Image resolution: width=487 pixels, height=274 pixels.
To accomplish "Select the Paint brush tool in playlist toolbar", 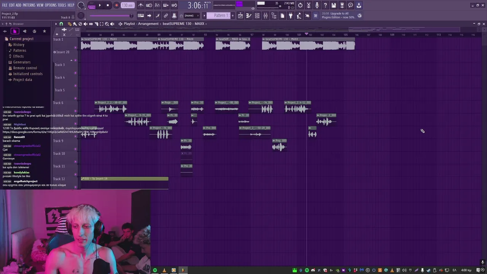I will click(x=75, y=24).
